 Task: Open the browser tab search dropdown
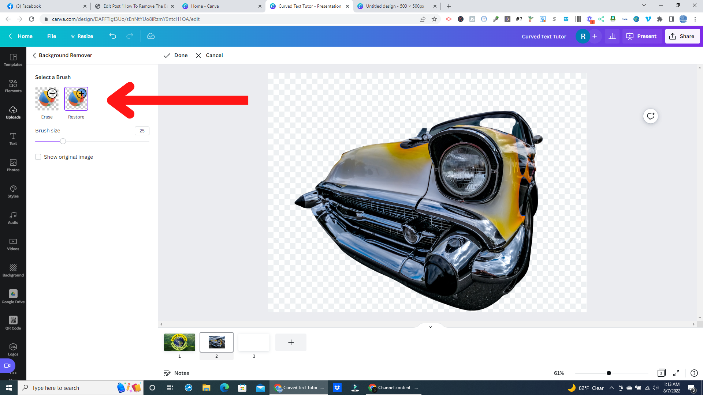(644, 5)
